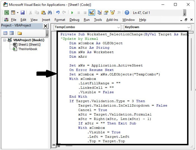The image size is (196, 150).
Task: Run the macro with green play icon
Action: (72, 13)
